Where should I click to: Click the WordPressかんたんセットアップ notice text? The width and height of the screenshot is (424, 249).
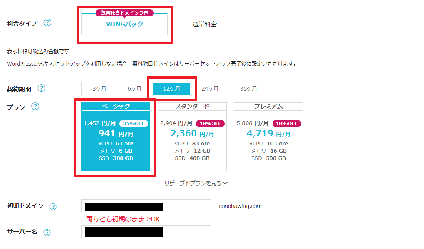(152, 64)
